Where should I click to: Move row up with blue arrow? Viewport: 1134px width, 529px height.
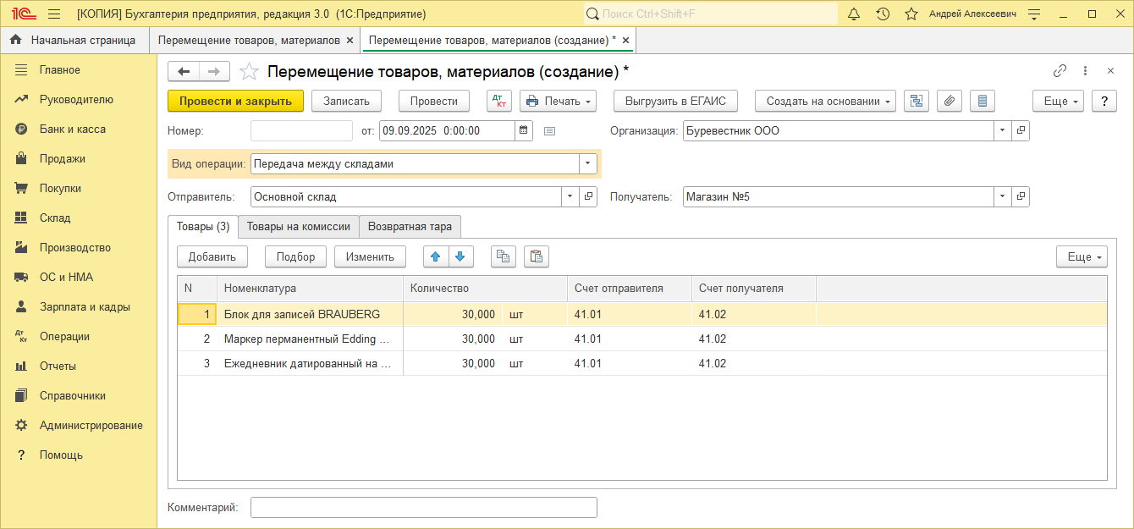(437, 256)
